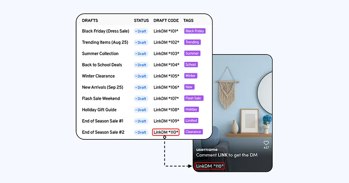Click Draft status badge for Summer Collection row
Screen dimensions: 349x183
pyautogui.click(x=141, y=54)
